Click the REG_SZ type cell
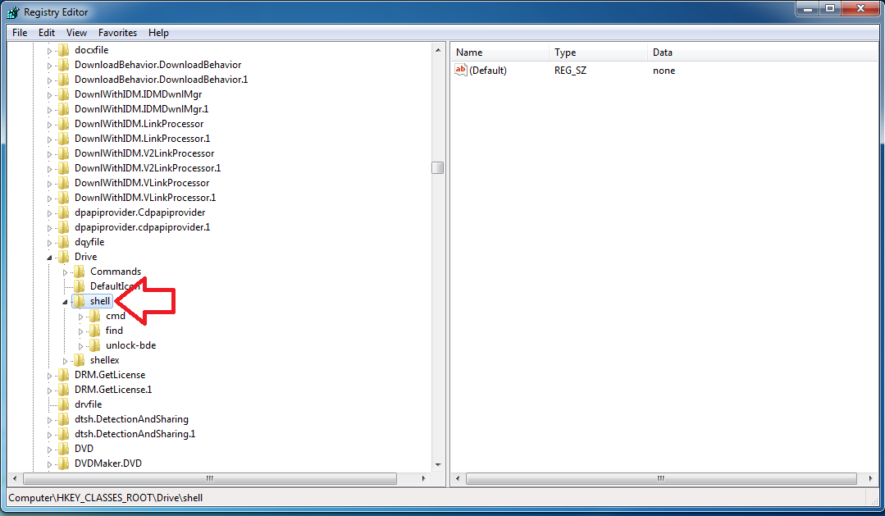The width and height of the screenshot is (885, 516). [x=570, y=71]
